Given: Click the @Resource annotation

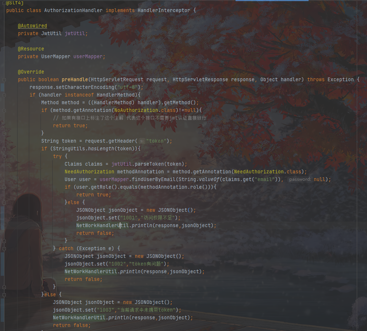Looking at the screenshot, I should click(x=31, y=49).
